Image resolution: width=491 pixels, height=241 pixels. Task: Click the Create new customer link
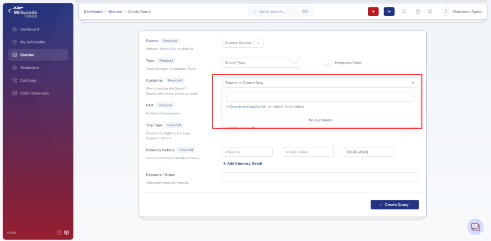246,107
